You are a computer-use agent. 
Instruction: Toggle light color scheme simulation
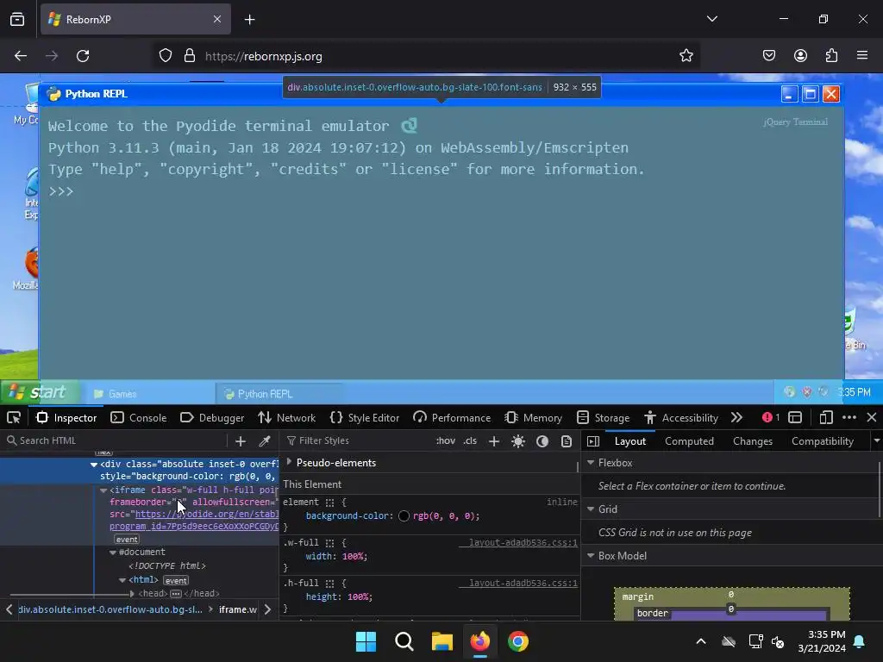(518, 441)
